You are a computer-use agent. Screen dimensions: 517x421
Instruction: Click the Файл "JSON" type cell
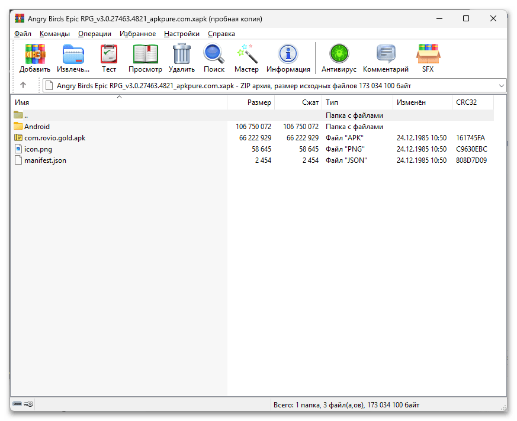coord(346,160)
